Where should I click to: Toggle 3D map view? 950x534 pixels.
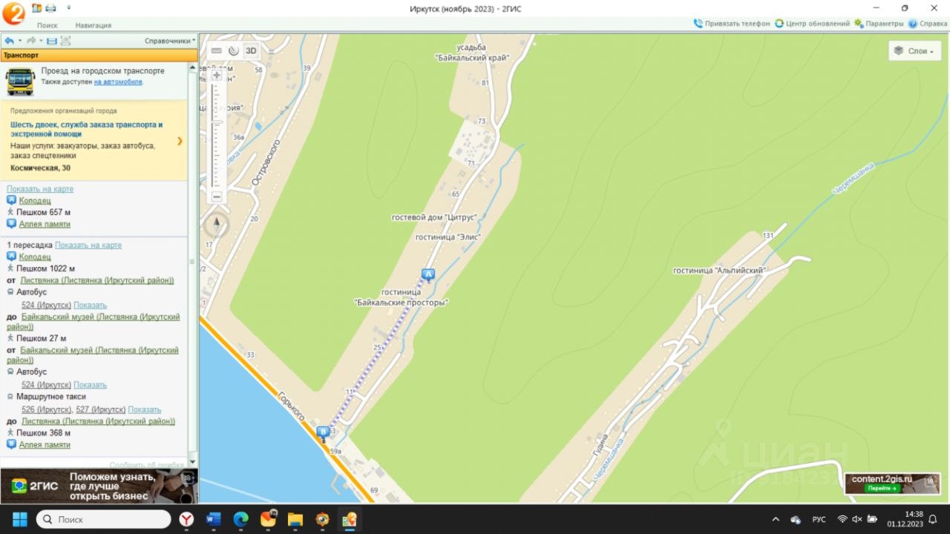(251, 50)
